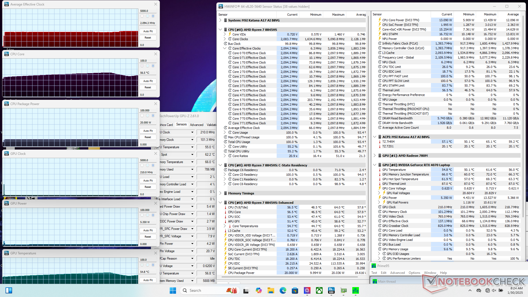Image resolution: width=528 pixels, height=297 pixels.
Task: Expand GPU AMD Radeon 780M section
Action: click(375, 156)
